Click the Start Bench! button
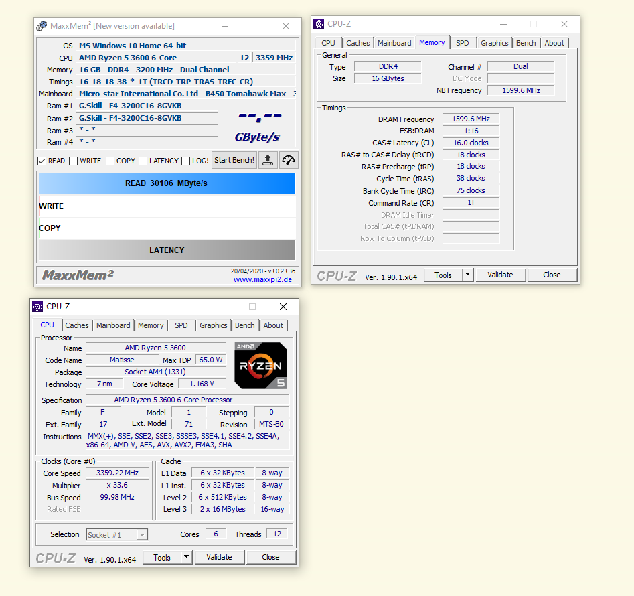 click(x=234, y=160)
